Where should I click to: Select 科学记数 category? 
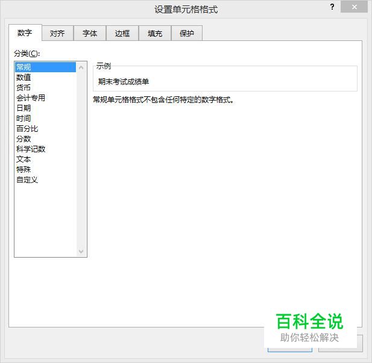[45, 149]
